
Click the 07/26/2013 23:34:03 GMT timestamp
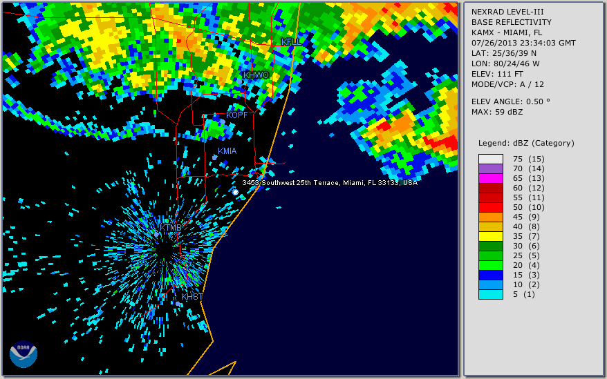coord(523,43)
